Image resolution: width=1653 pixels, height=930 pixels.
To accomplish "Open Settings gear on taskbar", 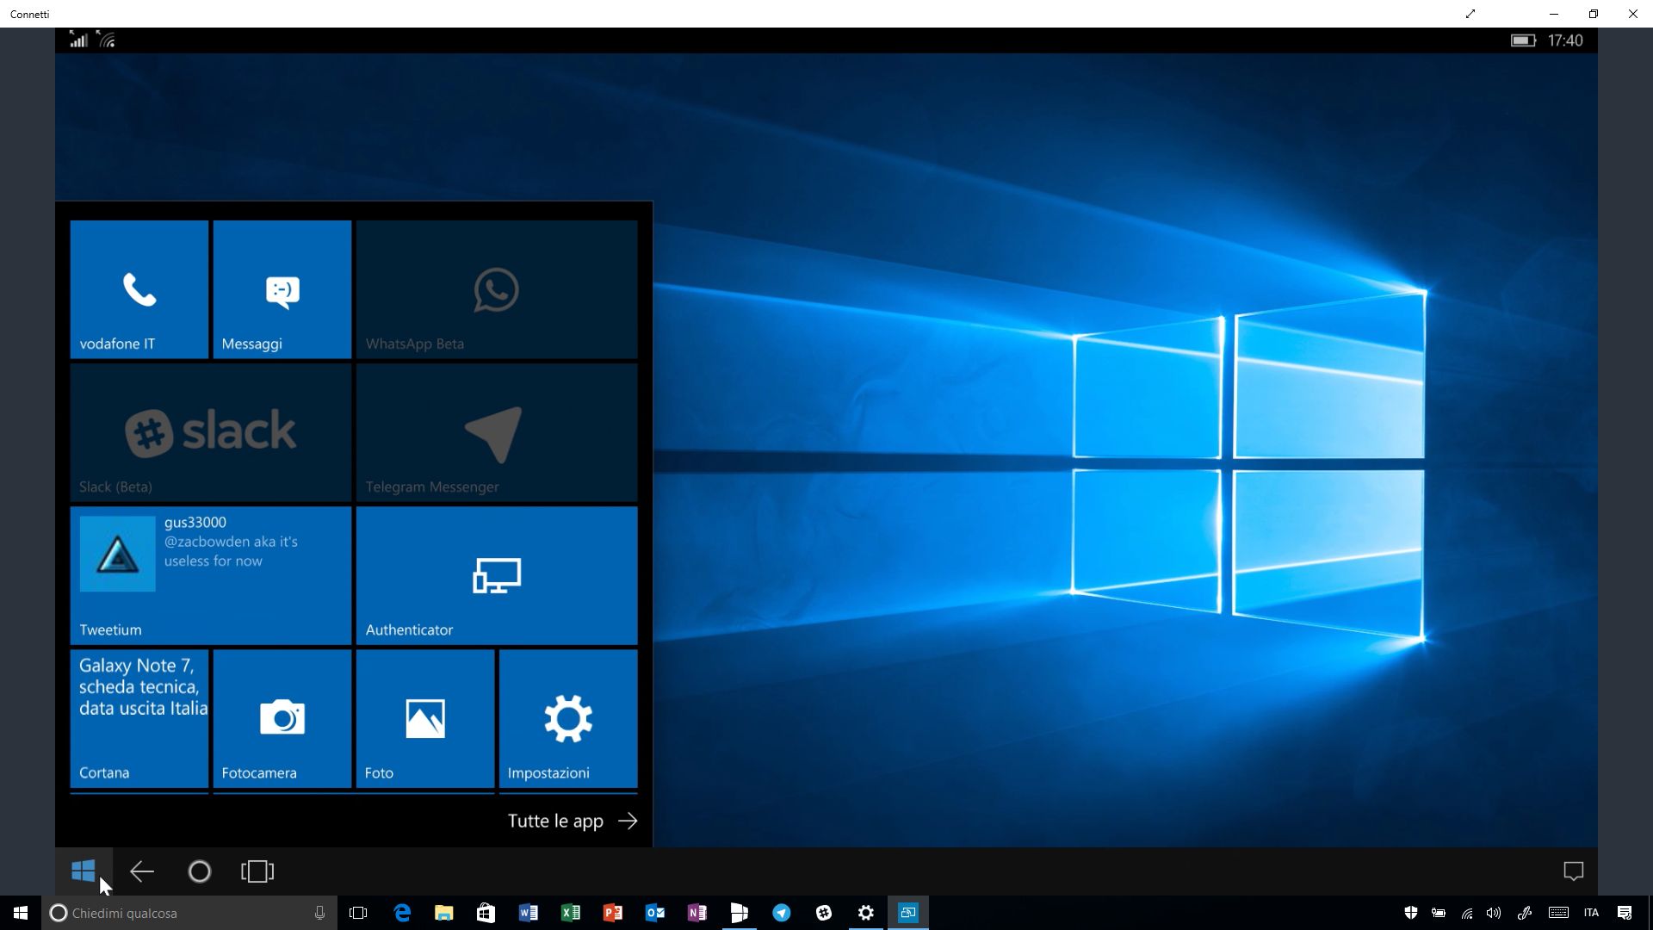I will pos(866,913).
